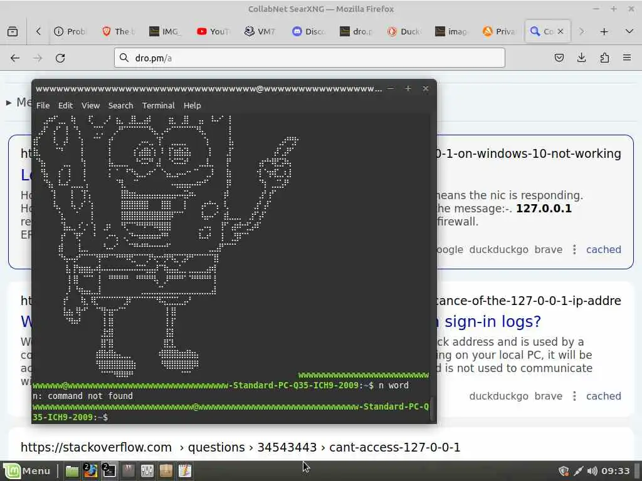Switch to the imag tab
642x481 pixels.
452,31
